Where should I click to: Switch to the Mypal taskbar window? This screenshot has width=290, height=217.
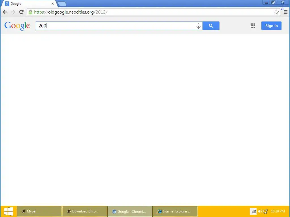[39, 211]
